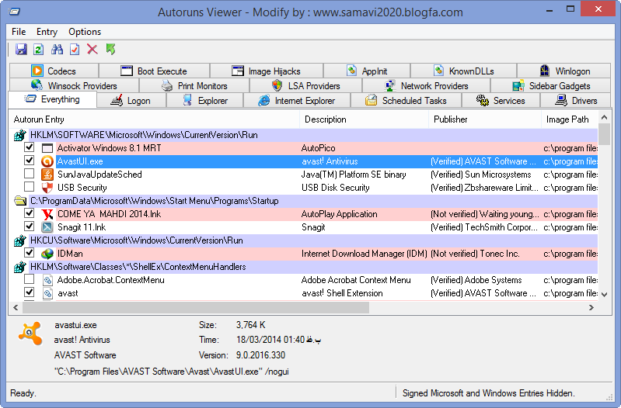621x408 pixels.
Task: Open the Options menu
Action: pos(85,32)
